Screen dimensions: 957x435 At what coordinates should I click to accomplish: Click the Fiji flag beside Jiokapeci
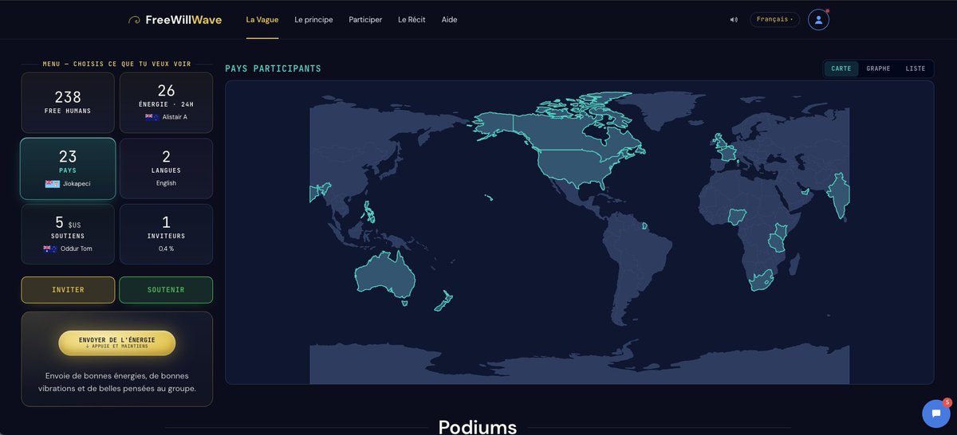point(52,183)
